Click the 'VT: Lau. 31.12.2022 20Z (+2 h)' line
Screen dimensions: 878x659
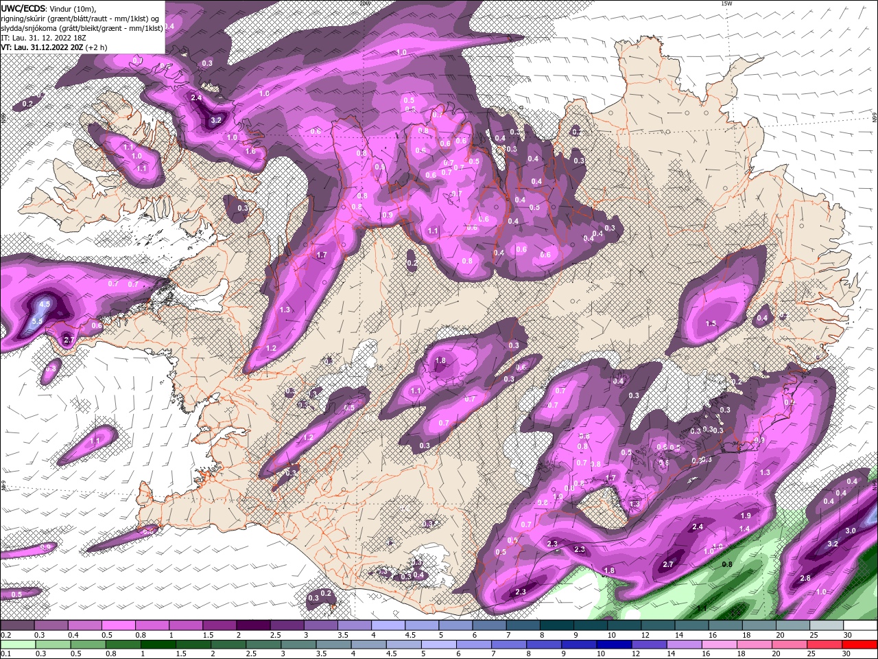pyautogui.click(x=54, y=47)
